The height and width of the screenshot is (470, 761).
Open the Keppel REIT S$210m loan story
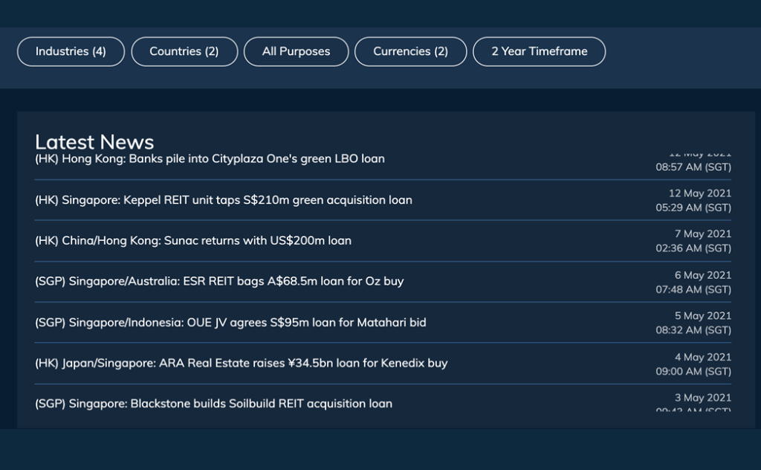tap(223, 200)
